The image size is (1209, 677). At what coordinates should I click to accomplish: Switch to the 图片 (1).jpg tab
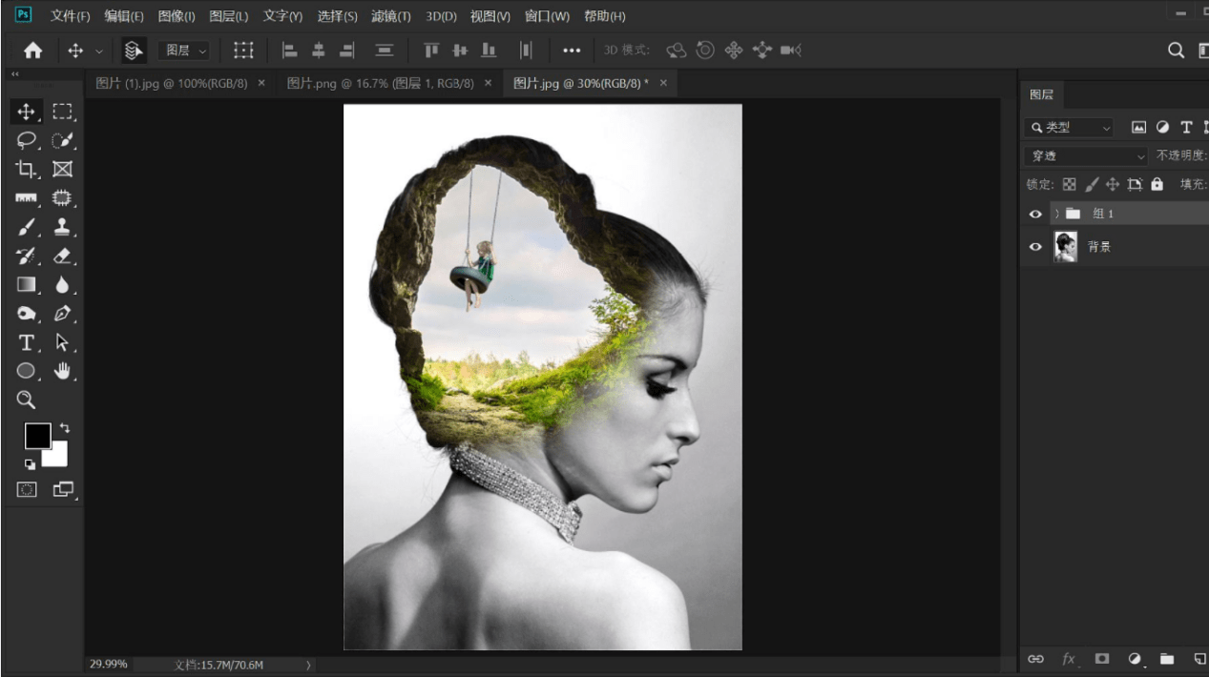coord(172,83)
